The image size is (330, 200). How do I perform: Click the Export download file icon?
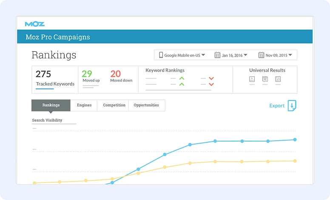[x=292, y=106]
